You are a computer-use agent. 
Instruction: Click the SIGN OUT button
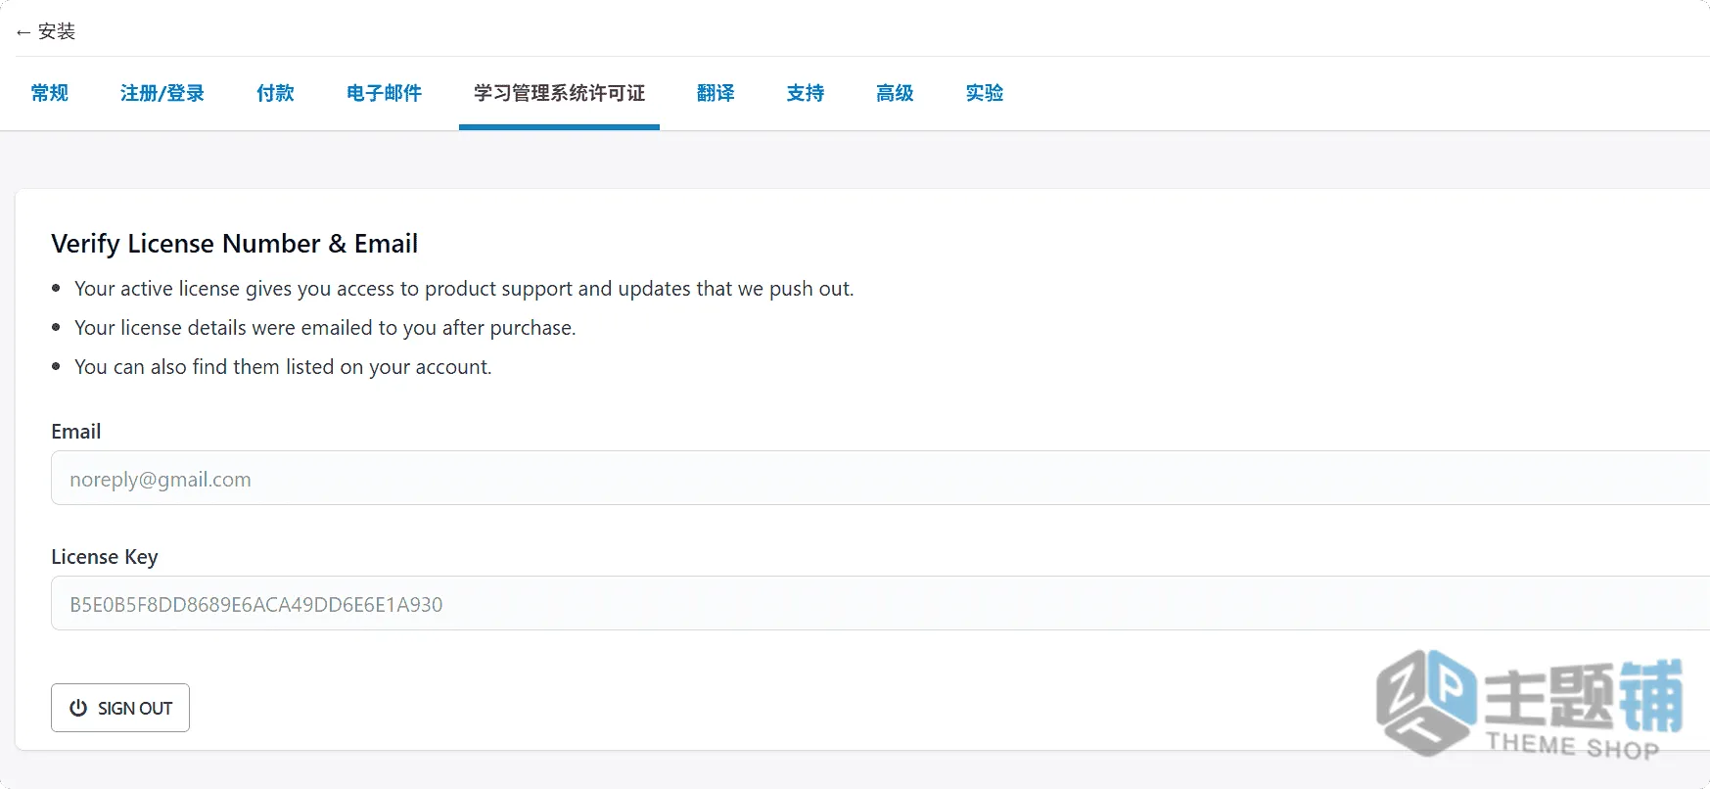click(x=120, y=708)
